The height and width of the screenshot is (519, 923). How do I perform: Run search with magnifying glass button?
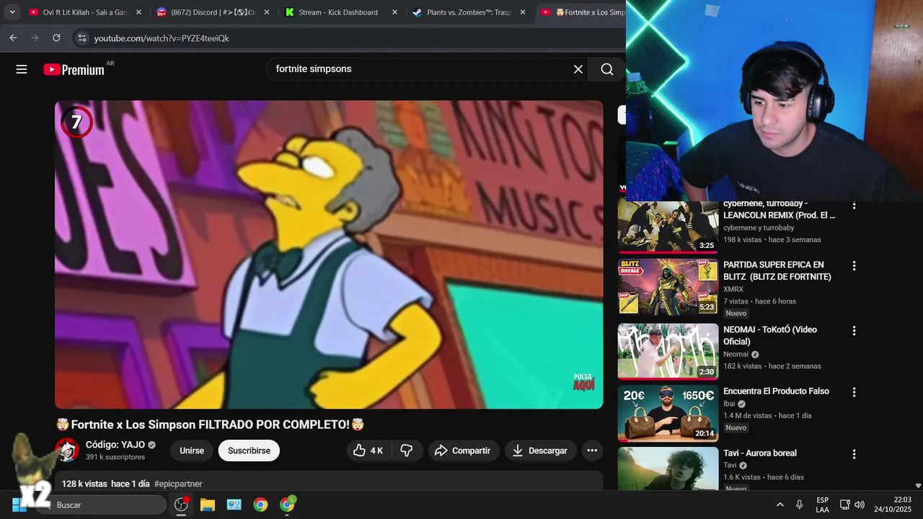click(x=607, y=69)
